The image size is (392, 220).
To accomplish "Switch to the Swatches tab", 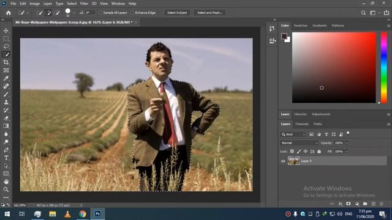I will [x=301, y=26].
